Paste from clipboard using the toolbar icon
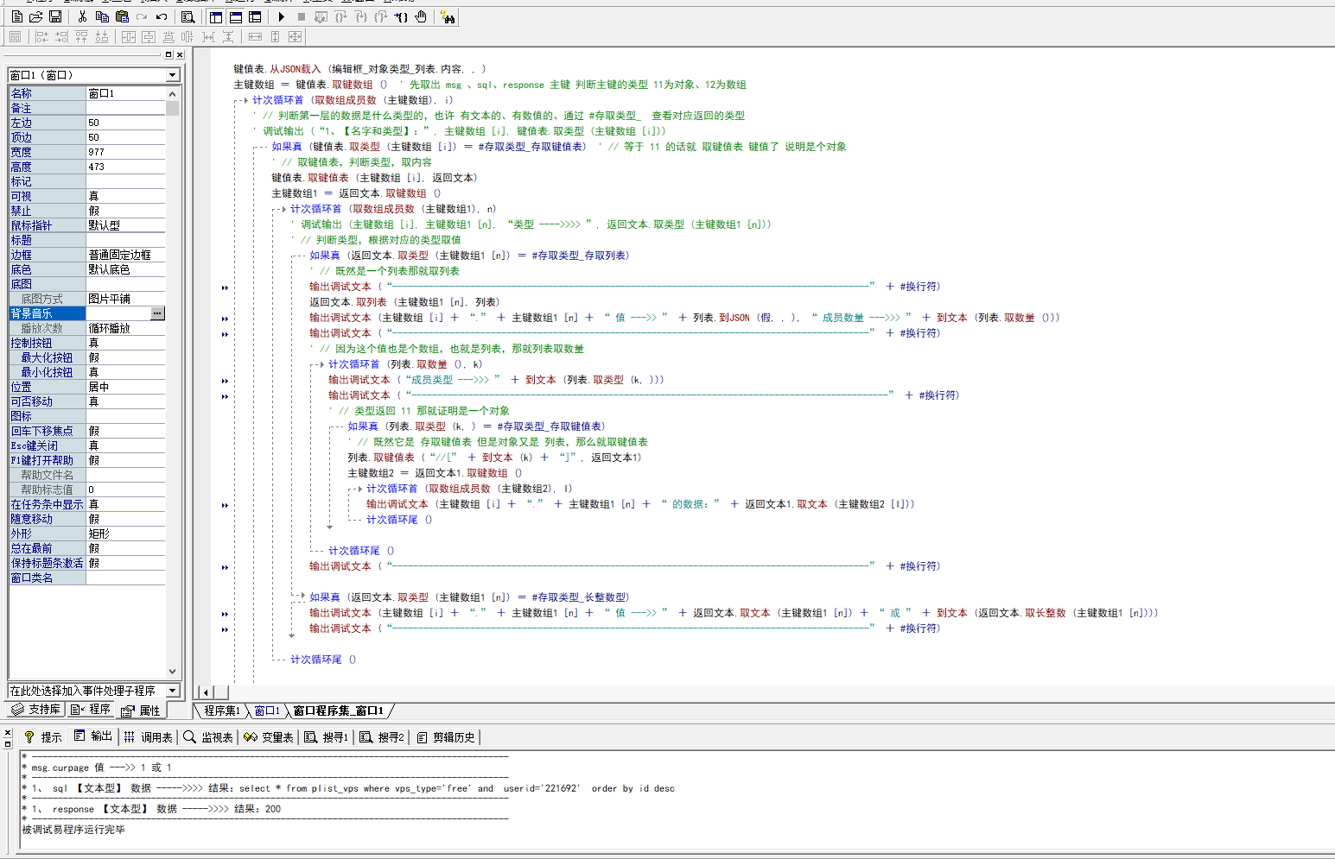Viewport: 1335px width, 859px height. (122, 16)
